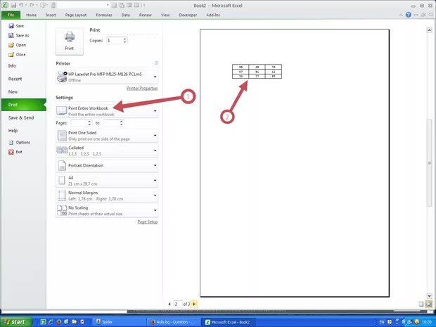Click the printer info icon beside Printer heading
This screenshot has height=327, width=436.
pyautogui.click(x=156, y=63)
